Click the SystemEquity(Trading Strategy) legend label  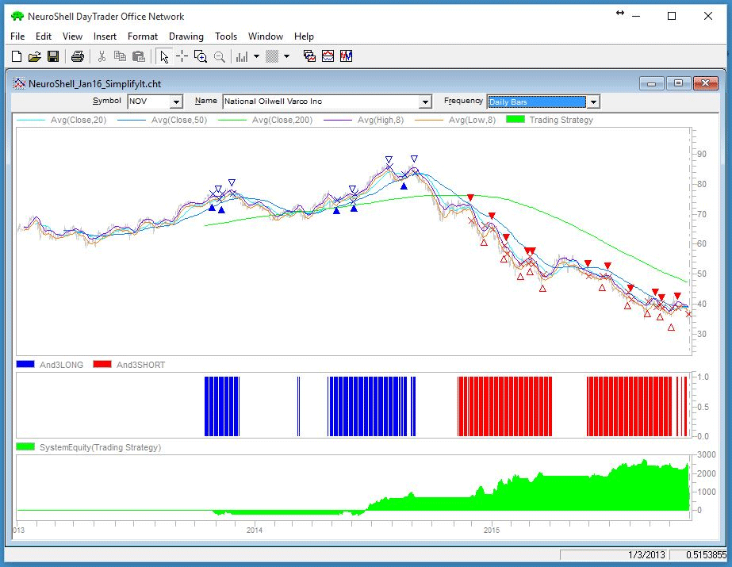(x=99, y=447)
